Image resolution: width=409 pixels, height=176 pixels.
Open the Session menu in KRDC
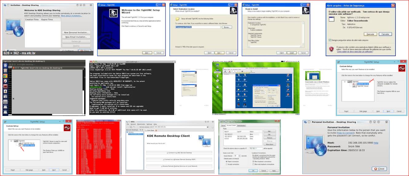[x=133, y=124]
